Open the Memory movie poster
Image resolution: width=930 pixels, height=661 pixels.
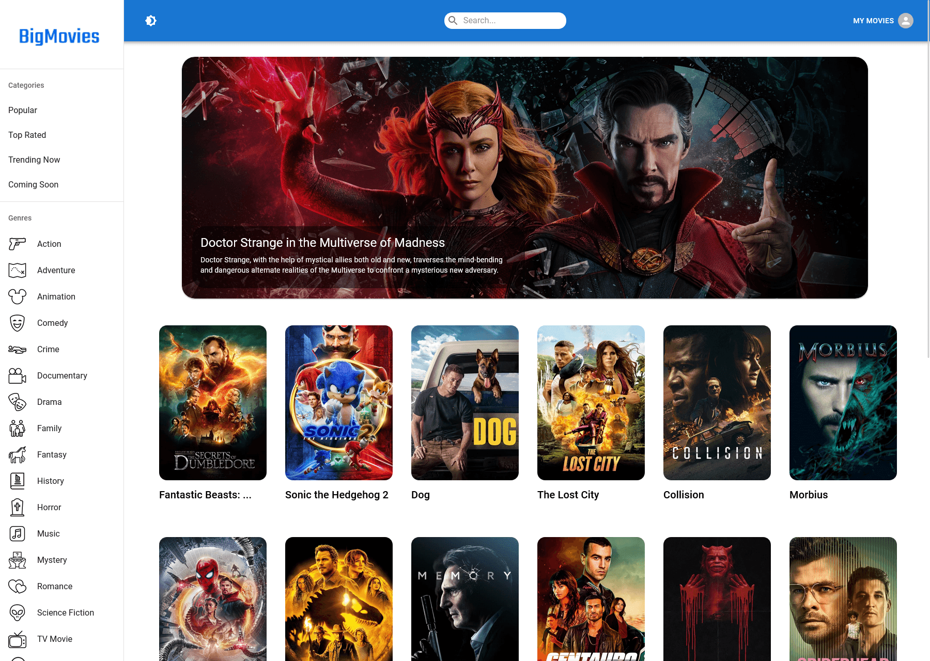point(465,599)
